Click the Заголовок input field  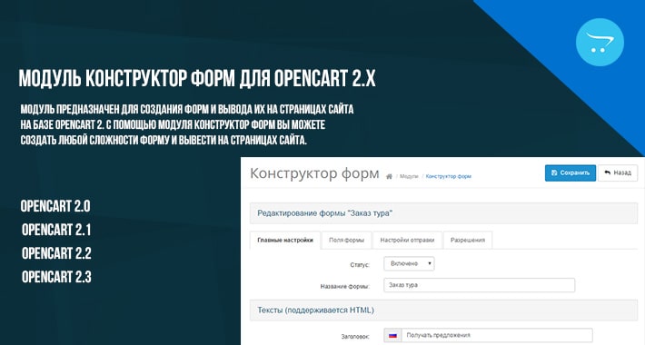pos(497,335)
